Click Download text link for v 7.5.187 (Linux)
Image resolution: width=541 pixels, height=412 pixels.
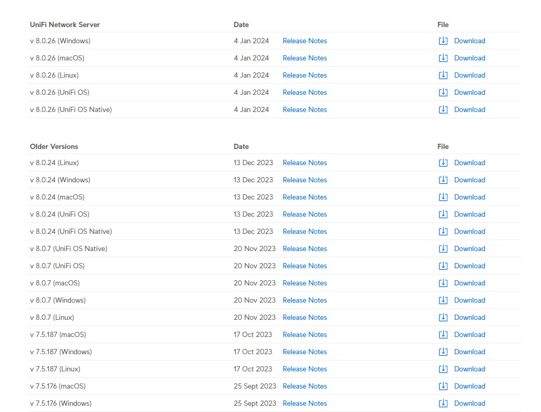470,369
